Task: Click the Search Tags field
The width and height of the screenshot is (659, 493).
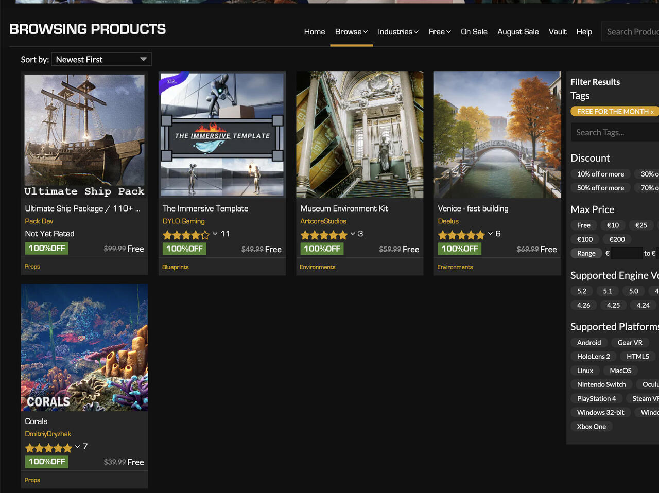Action: 615,132
